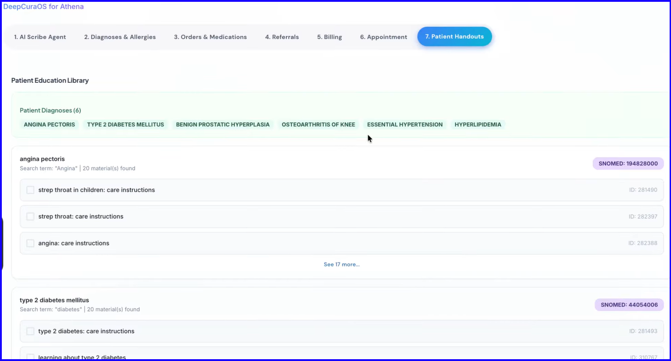Select the BENIGN PROSTATIC HYPERPLASIA chip

pos(223,125)
